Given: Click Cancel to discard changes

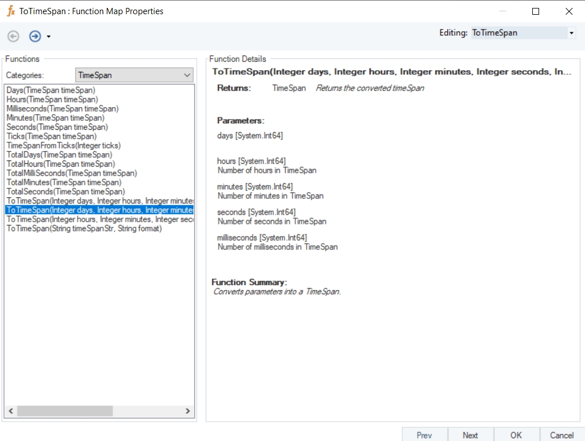Looking at the screenshot, I should pyautogui.click(x=562, y=435).
